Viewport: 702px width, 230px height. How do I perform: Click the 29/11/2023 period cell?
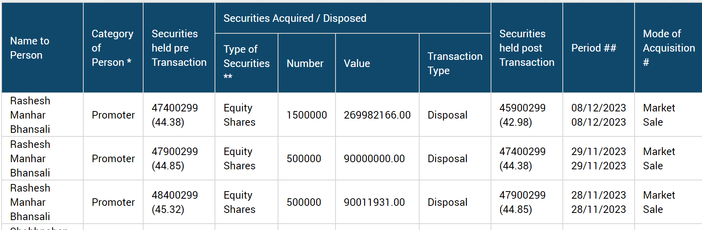coord(598,159)
